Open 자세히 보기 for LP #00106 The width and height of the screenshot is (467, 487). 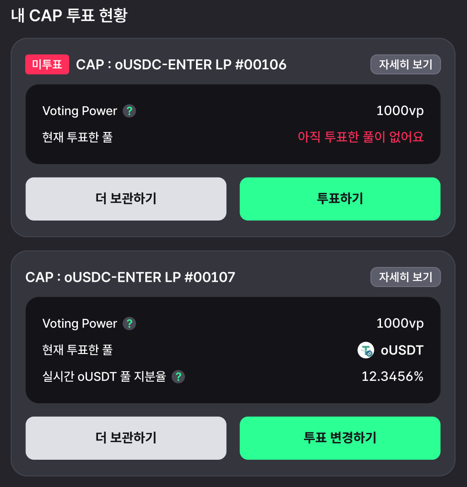click(405, 64)
